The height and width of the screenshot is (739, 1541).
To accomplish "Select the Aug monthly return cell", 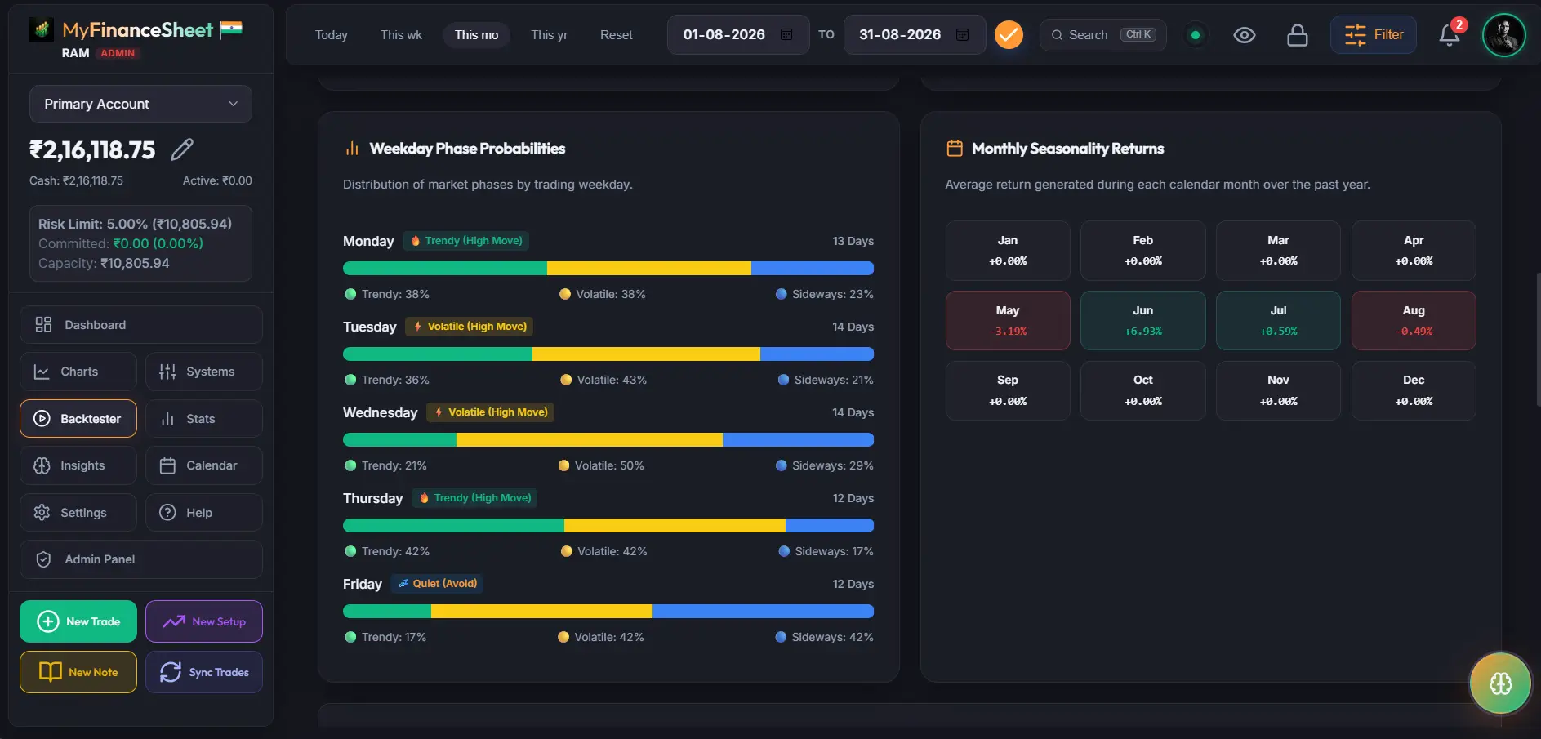I will coord(1414,320).
